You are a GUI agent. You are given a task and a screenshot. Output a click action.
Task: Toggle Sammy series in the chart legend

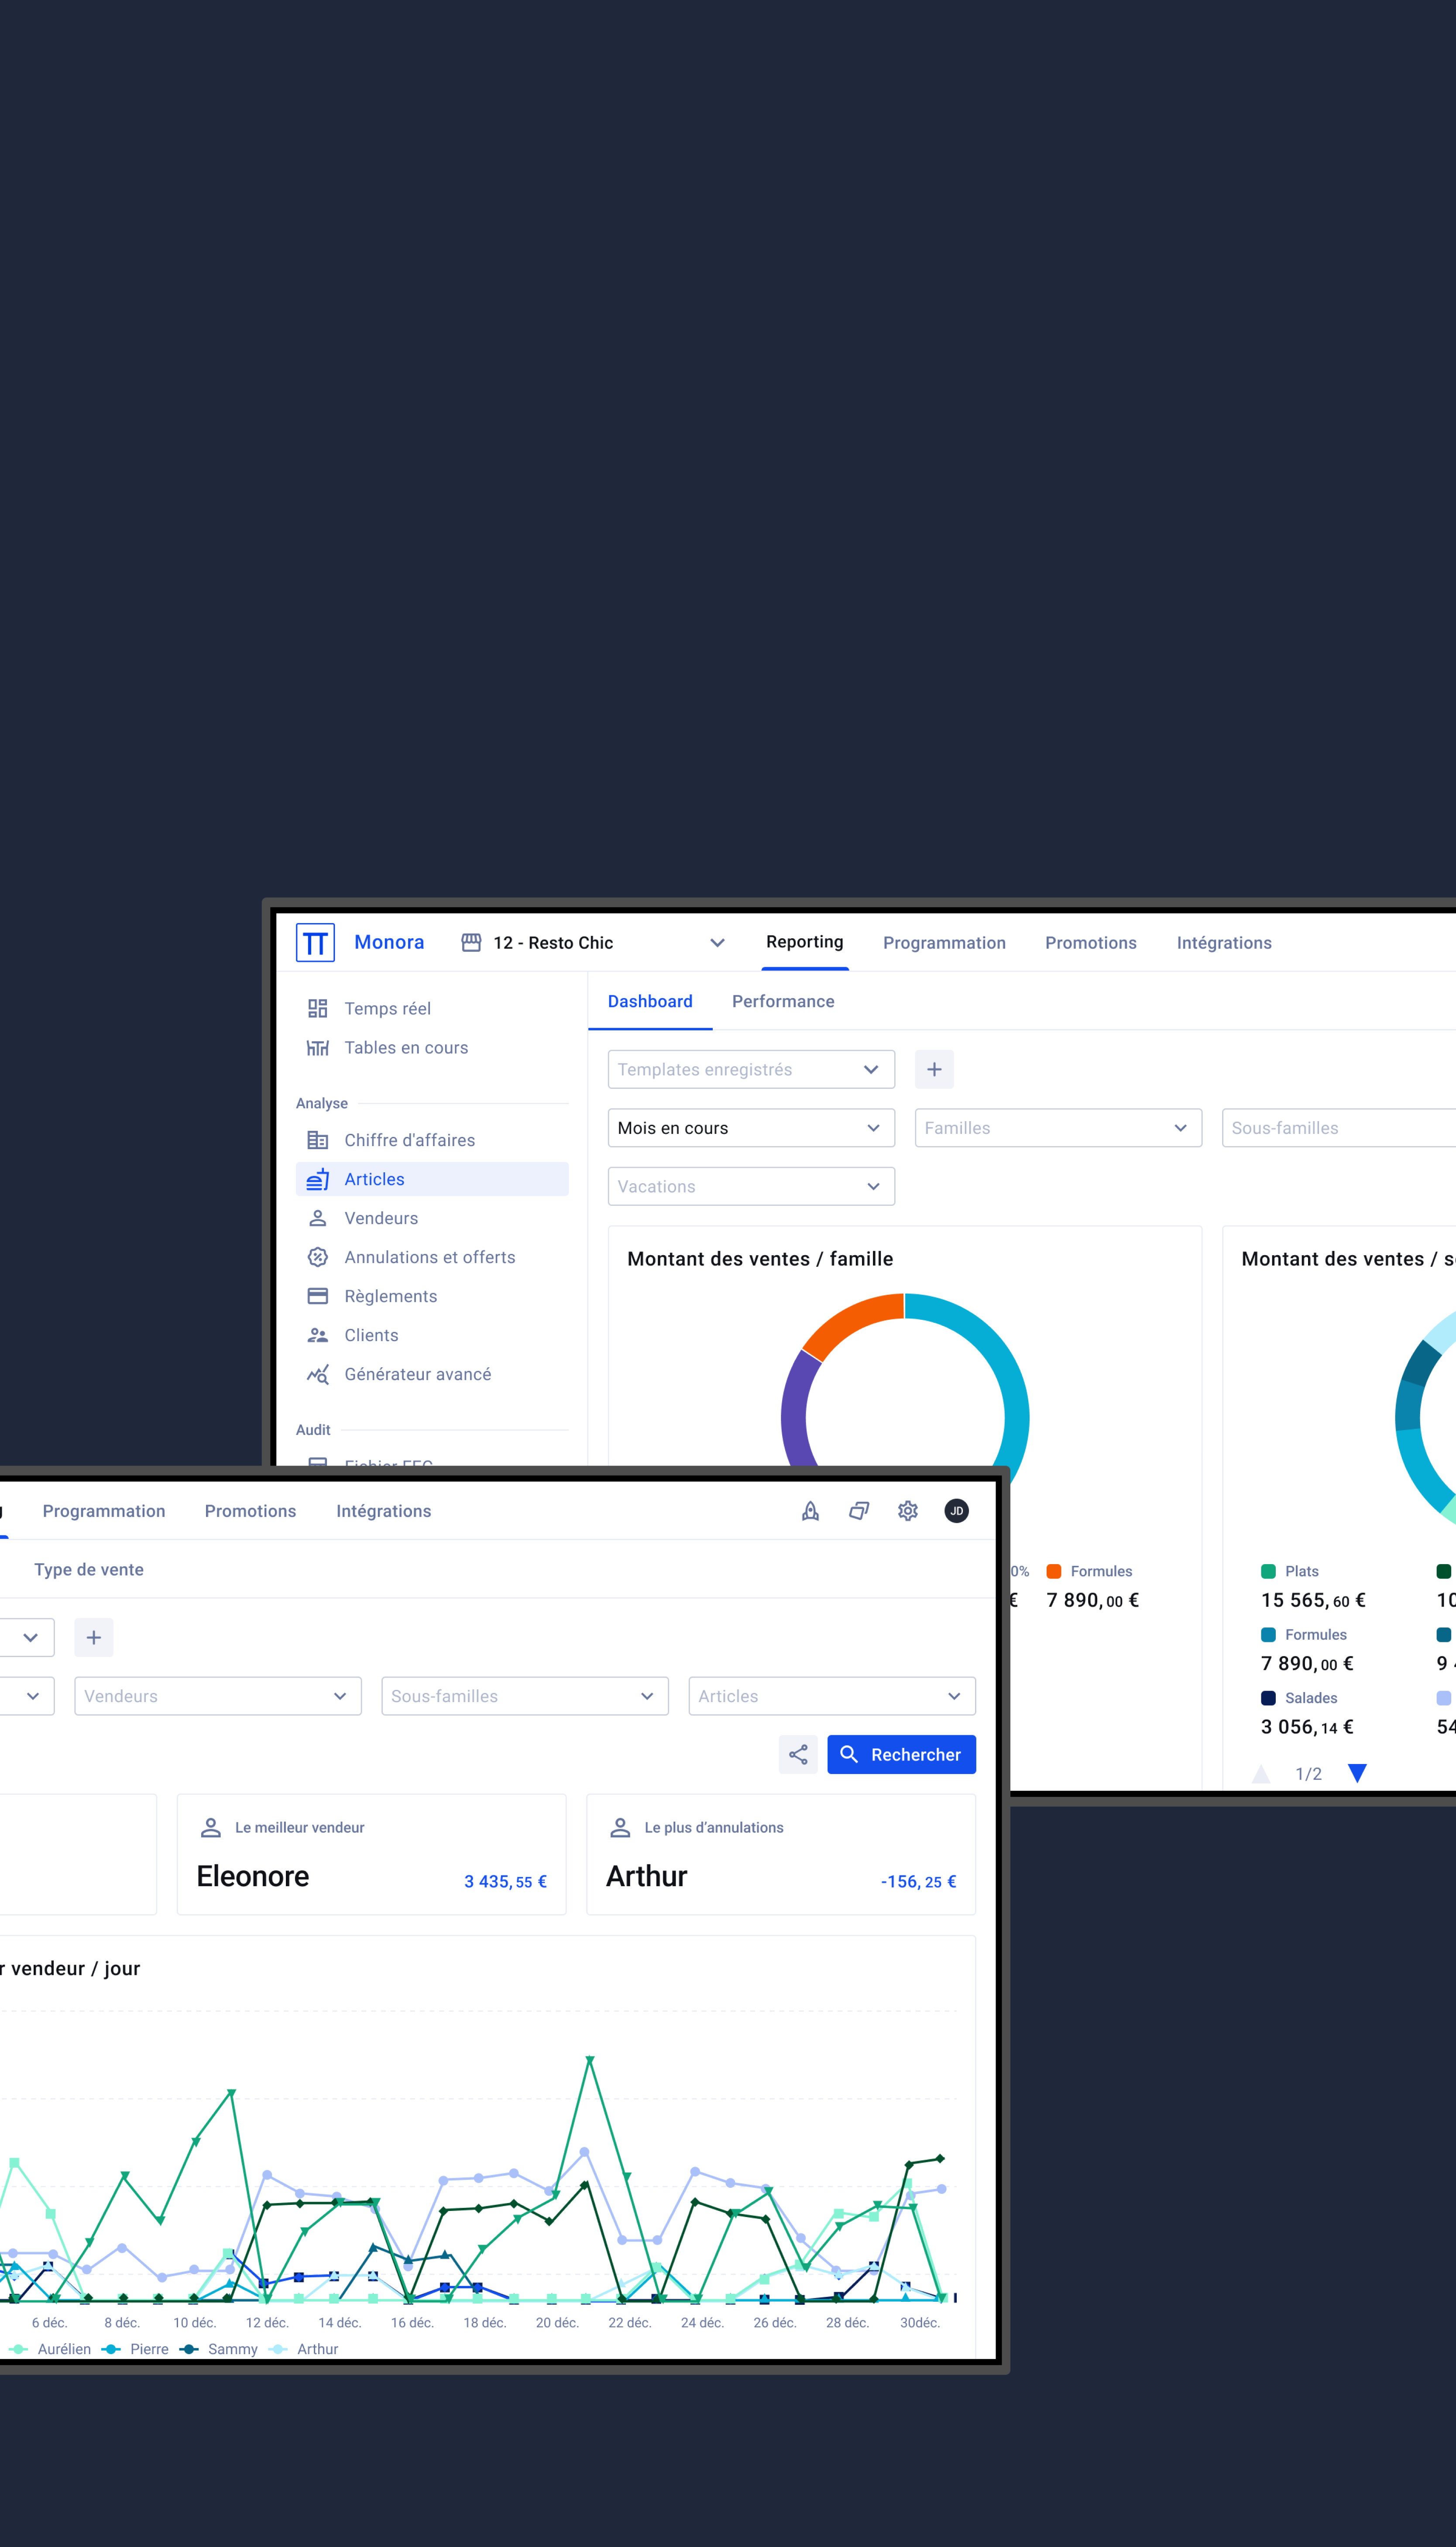point(219,2349)
